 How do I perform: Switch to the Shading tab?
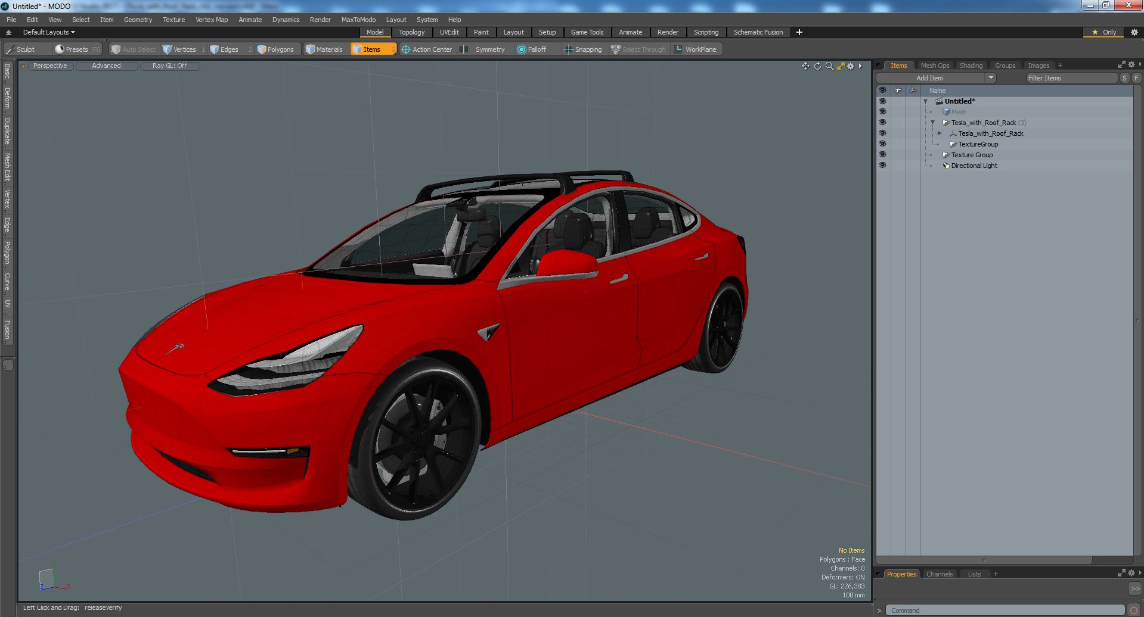971,66
